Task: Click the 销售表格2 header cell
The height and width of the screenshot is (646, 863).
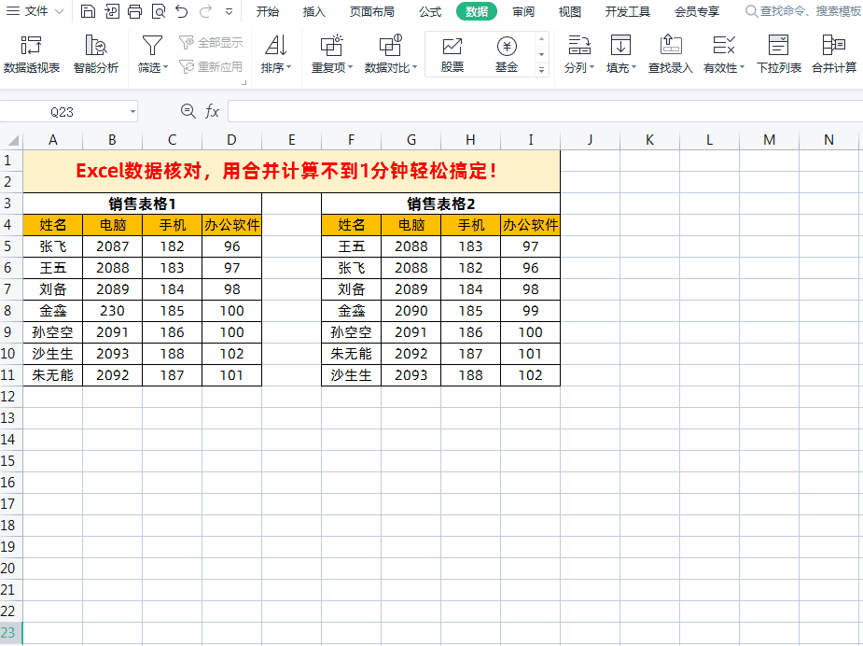Action: click(x=441, y=204)
